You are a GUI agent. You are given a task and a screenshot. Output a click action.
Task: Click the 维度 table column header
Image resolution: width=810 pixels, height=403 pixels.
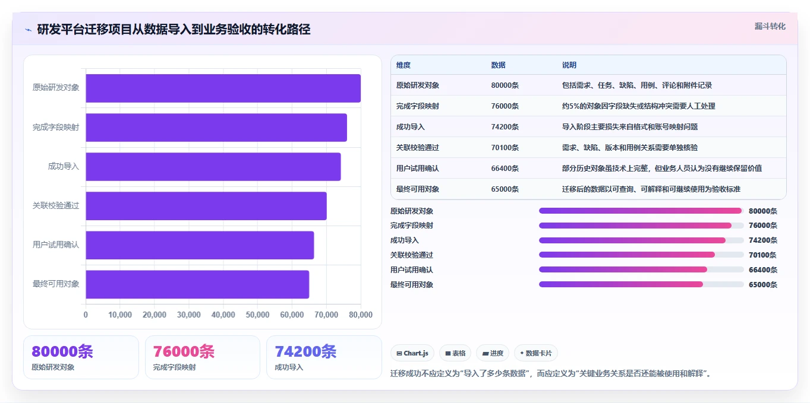tap(404, 65)
